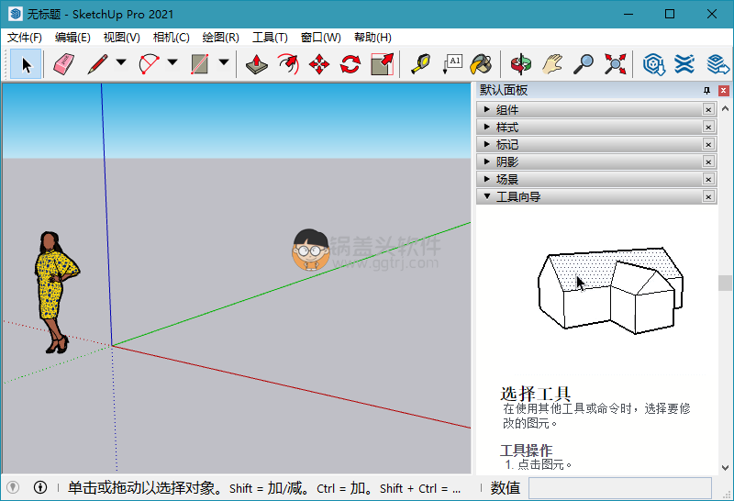Select the pink Eraser tool
This screenshot has height=501, width=734.
[x=63, y=64]
